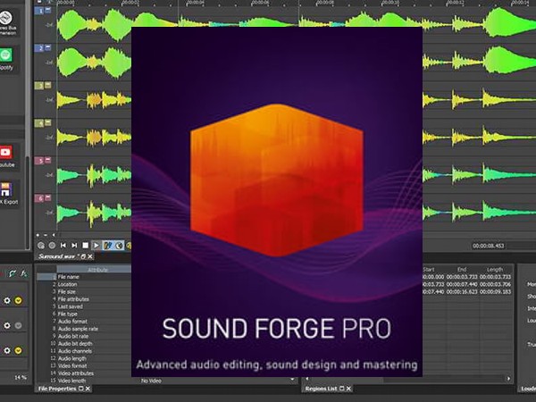Select channel 1 number button

tap(39, 11)
